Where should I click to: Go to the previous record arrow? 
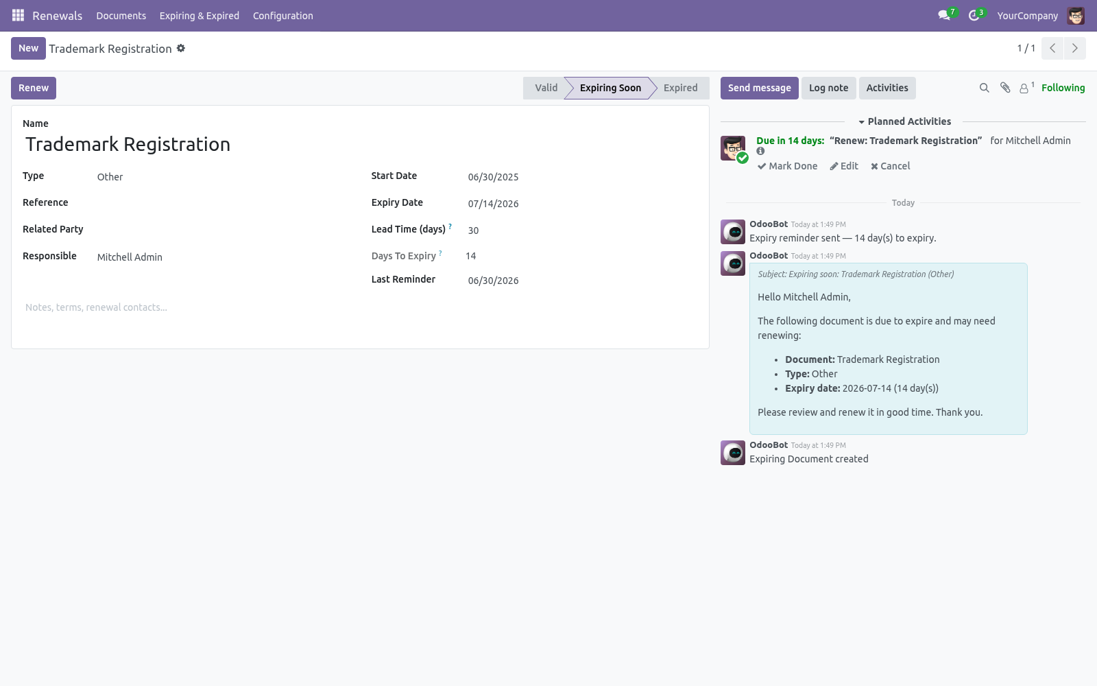1052,48
